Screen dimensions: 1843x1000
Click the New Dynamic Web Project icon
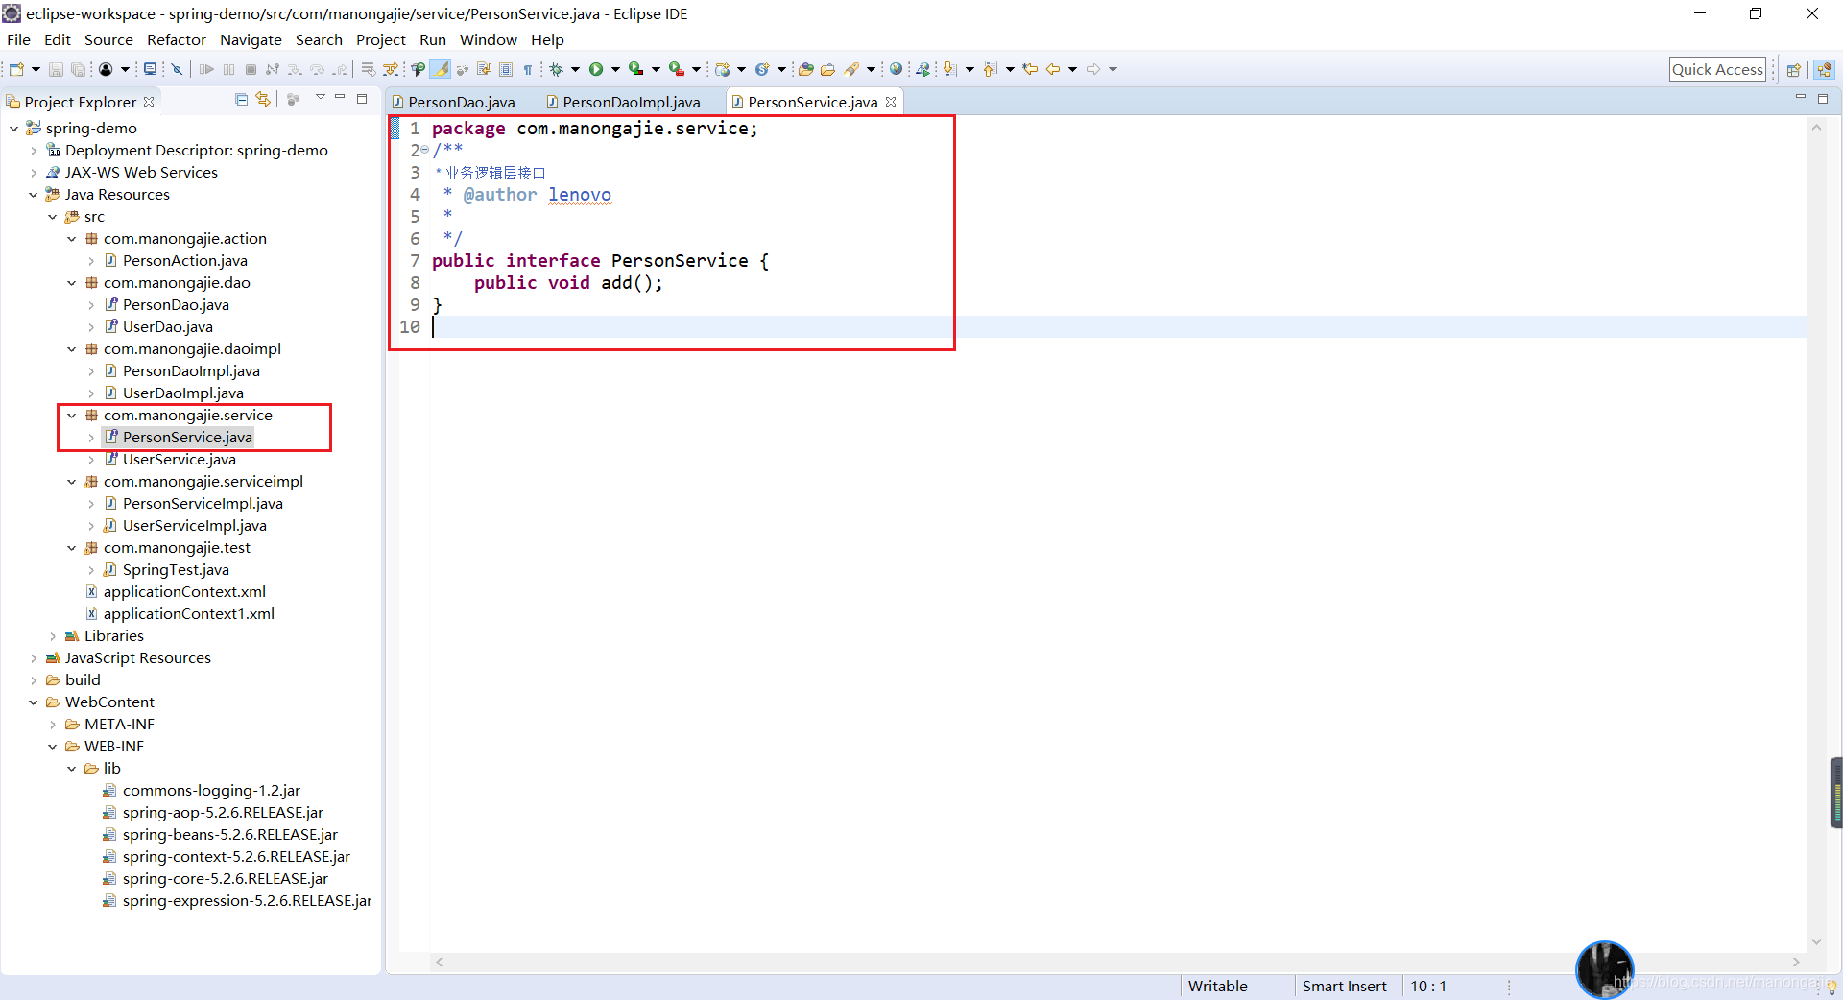[x=723, y=69]
